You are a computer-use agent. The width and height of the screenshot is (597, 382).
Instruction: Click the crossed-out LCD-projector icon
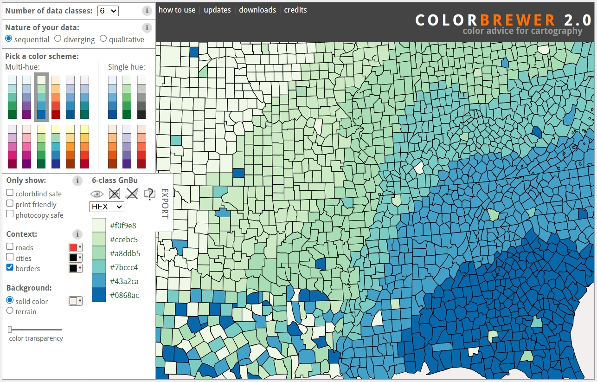pos(132,194)
